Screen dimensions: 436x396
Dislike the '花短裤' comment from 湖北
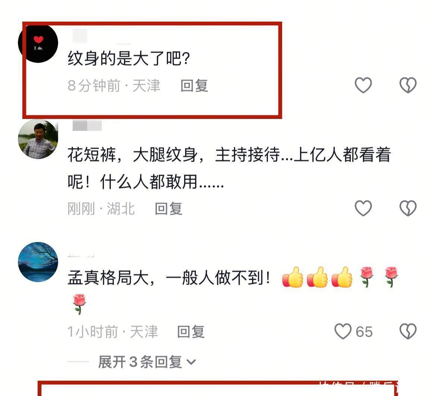pos(408,208)
